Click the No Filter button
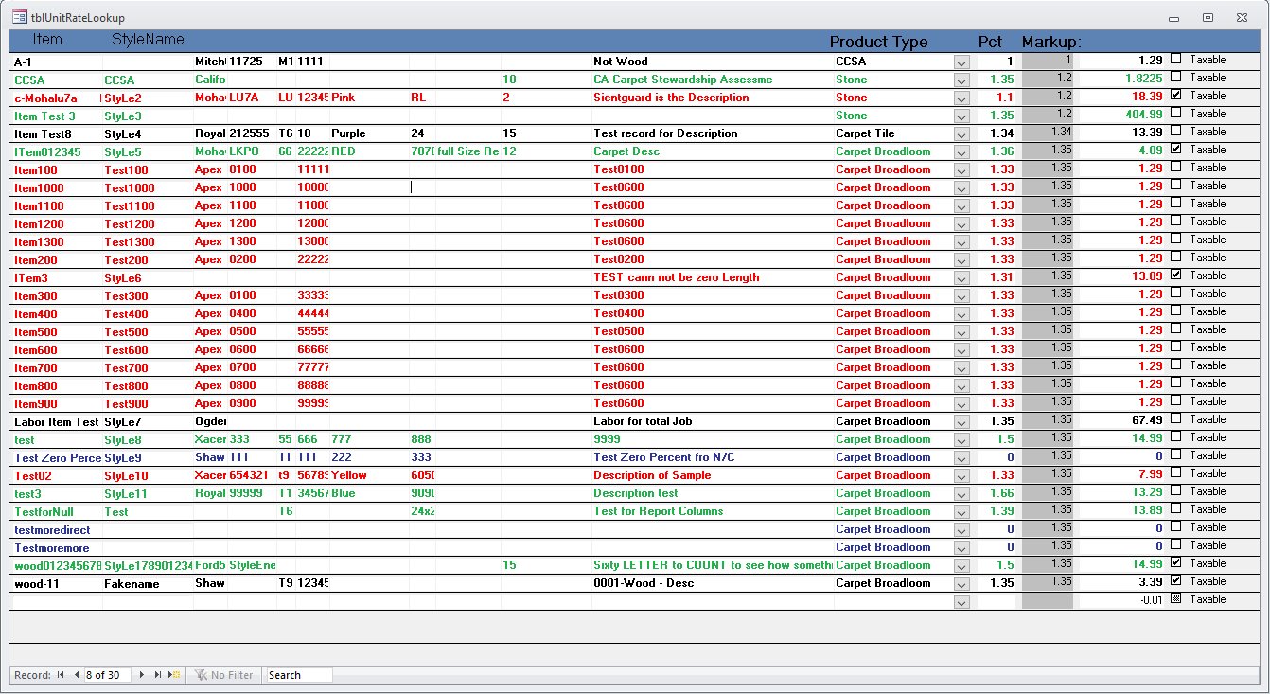Screen dimensions: 1270x694 [x=224, y=675]
